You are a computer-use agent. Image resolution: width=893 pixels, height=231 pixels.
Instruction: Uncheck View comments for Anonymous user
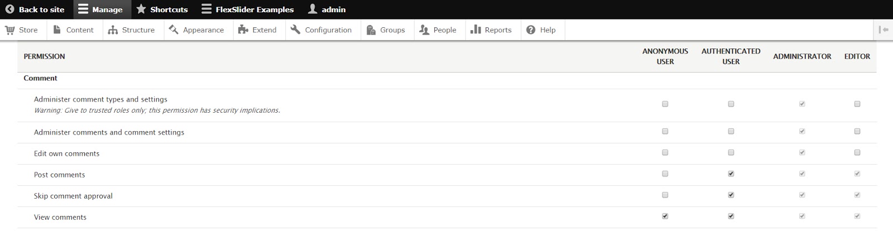pyautogui.click(x=665, y=216)
